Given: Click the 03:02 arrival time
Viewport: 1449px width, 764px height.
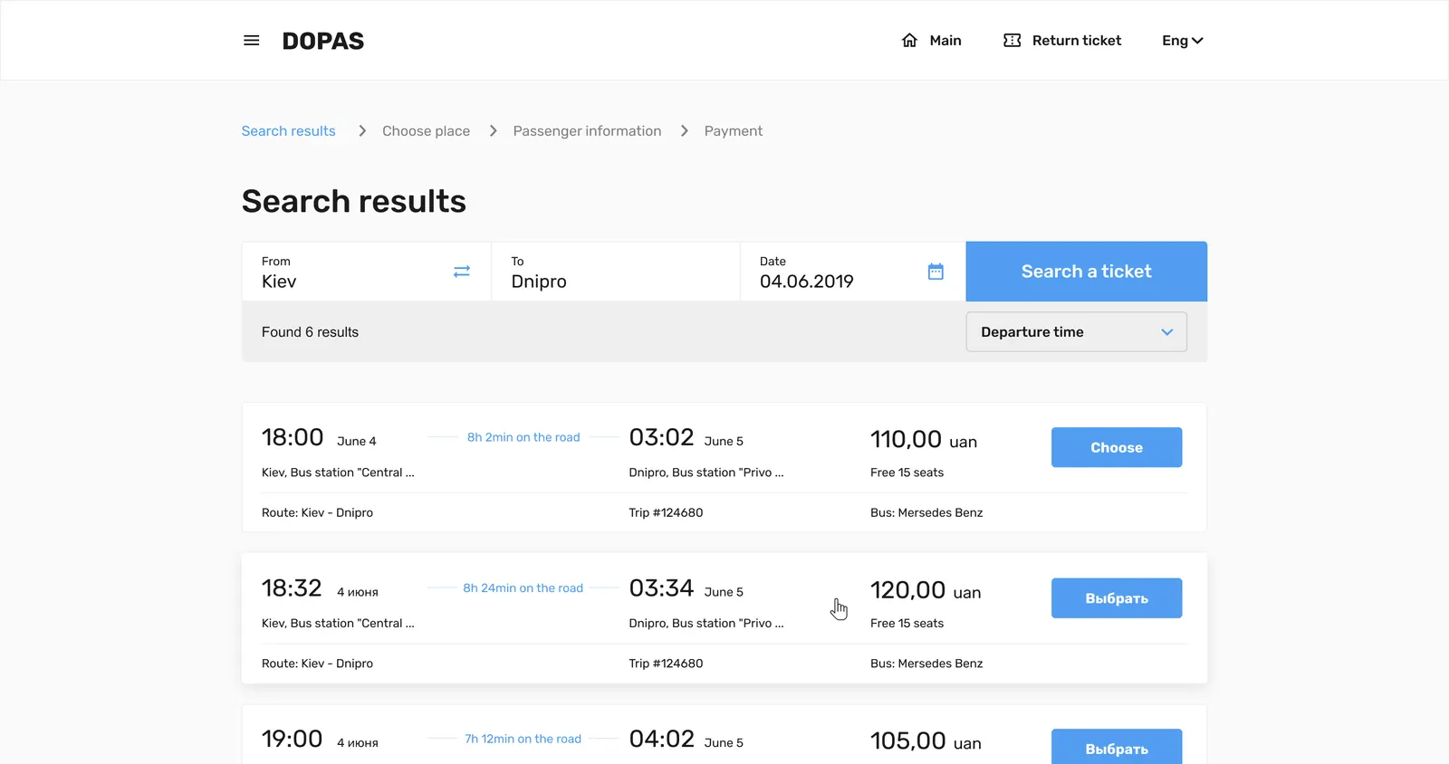Looking at the screenshot, I should [x=662, y=437].
